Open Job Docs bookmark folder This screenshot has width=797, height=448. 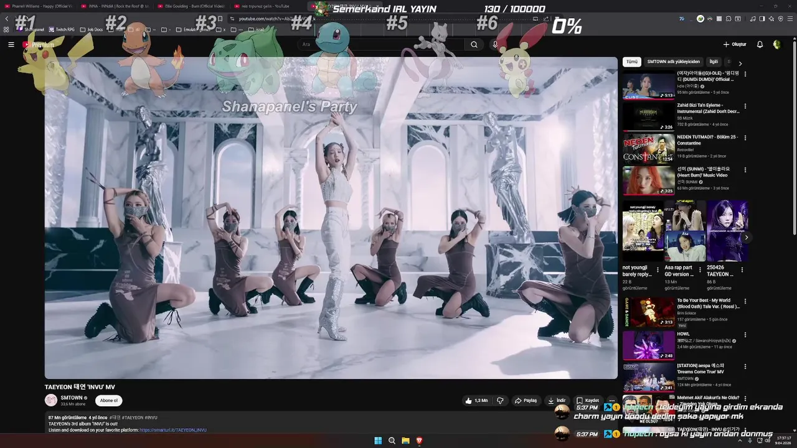coord(92,29)
